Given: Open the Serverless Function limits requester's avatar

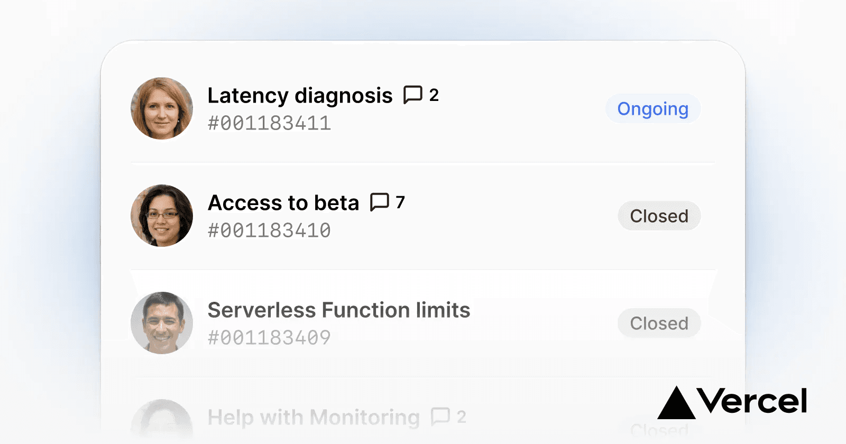Looking at the screenshot, I should pos(162,323).
